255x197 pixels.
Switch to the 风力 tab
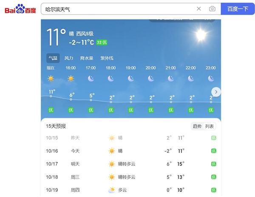click(69, 58)
